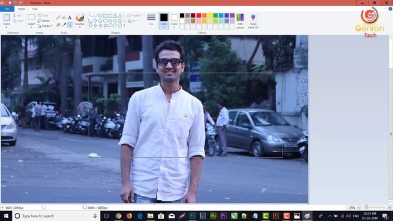Select the Fill with color bucket tool

pos(64,18)
